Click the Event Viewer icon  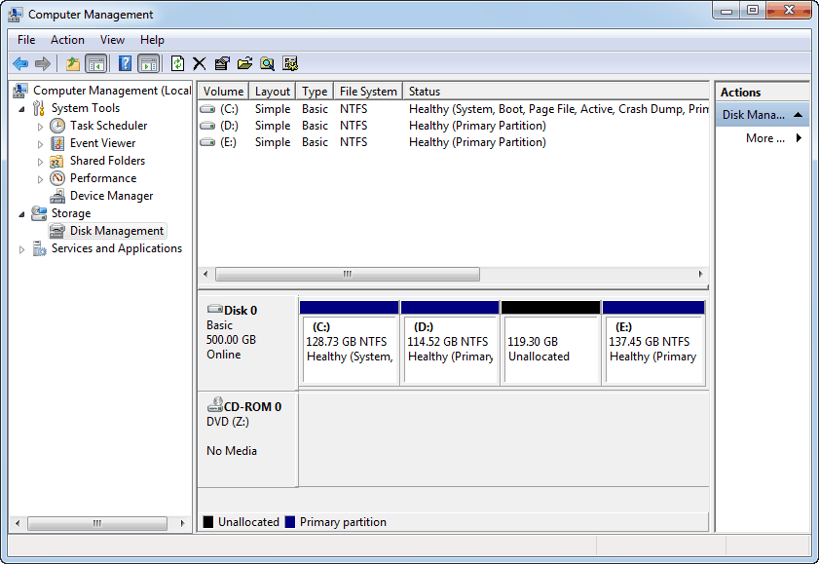pos(57,143)
